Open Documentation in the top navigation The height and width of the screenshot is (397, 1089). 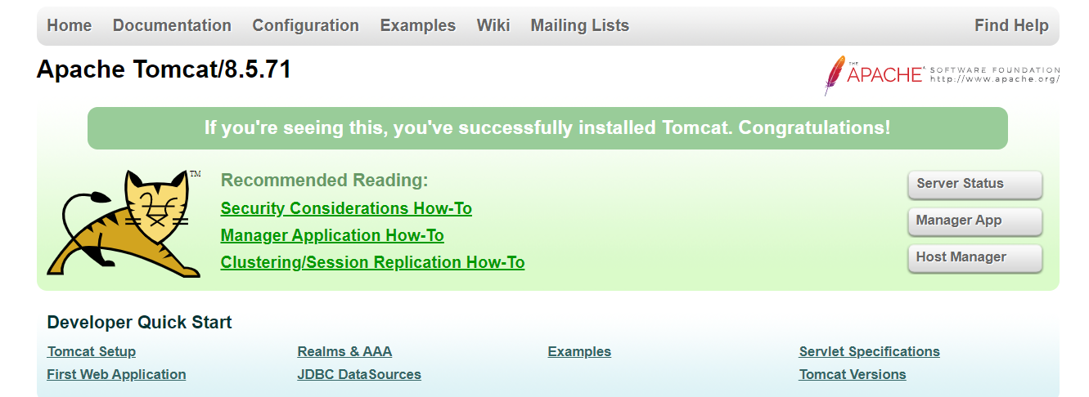[172, 25]
